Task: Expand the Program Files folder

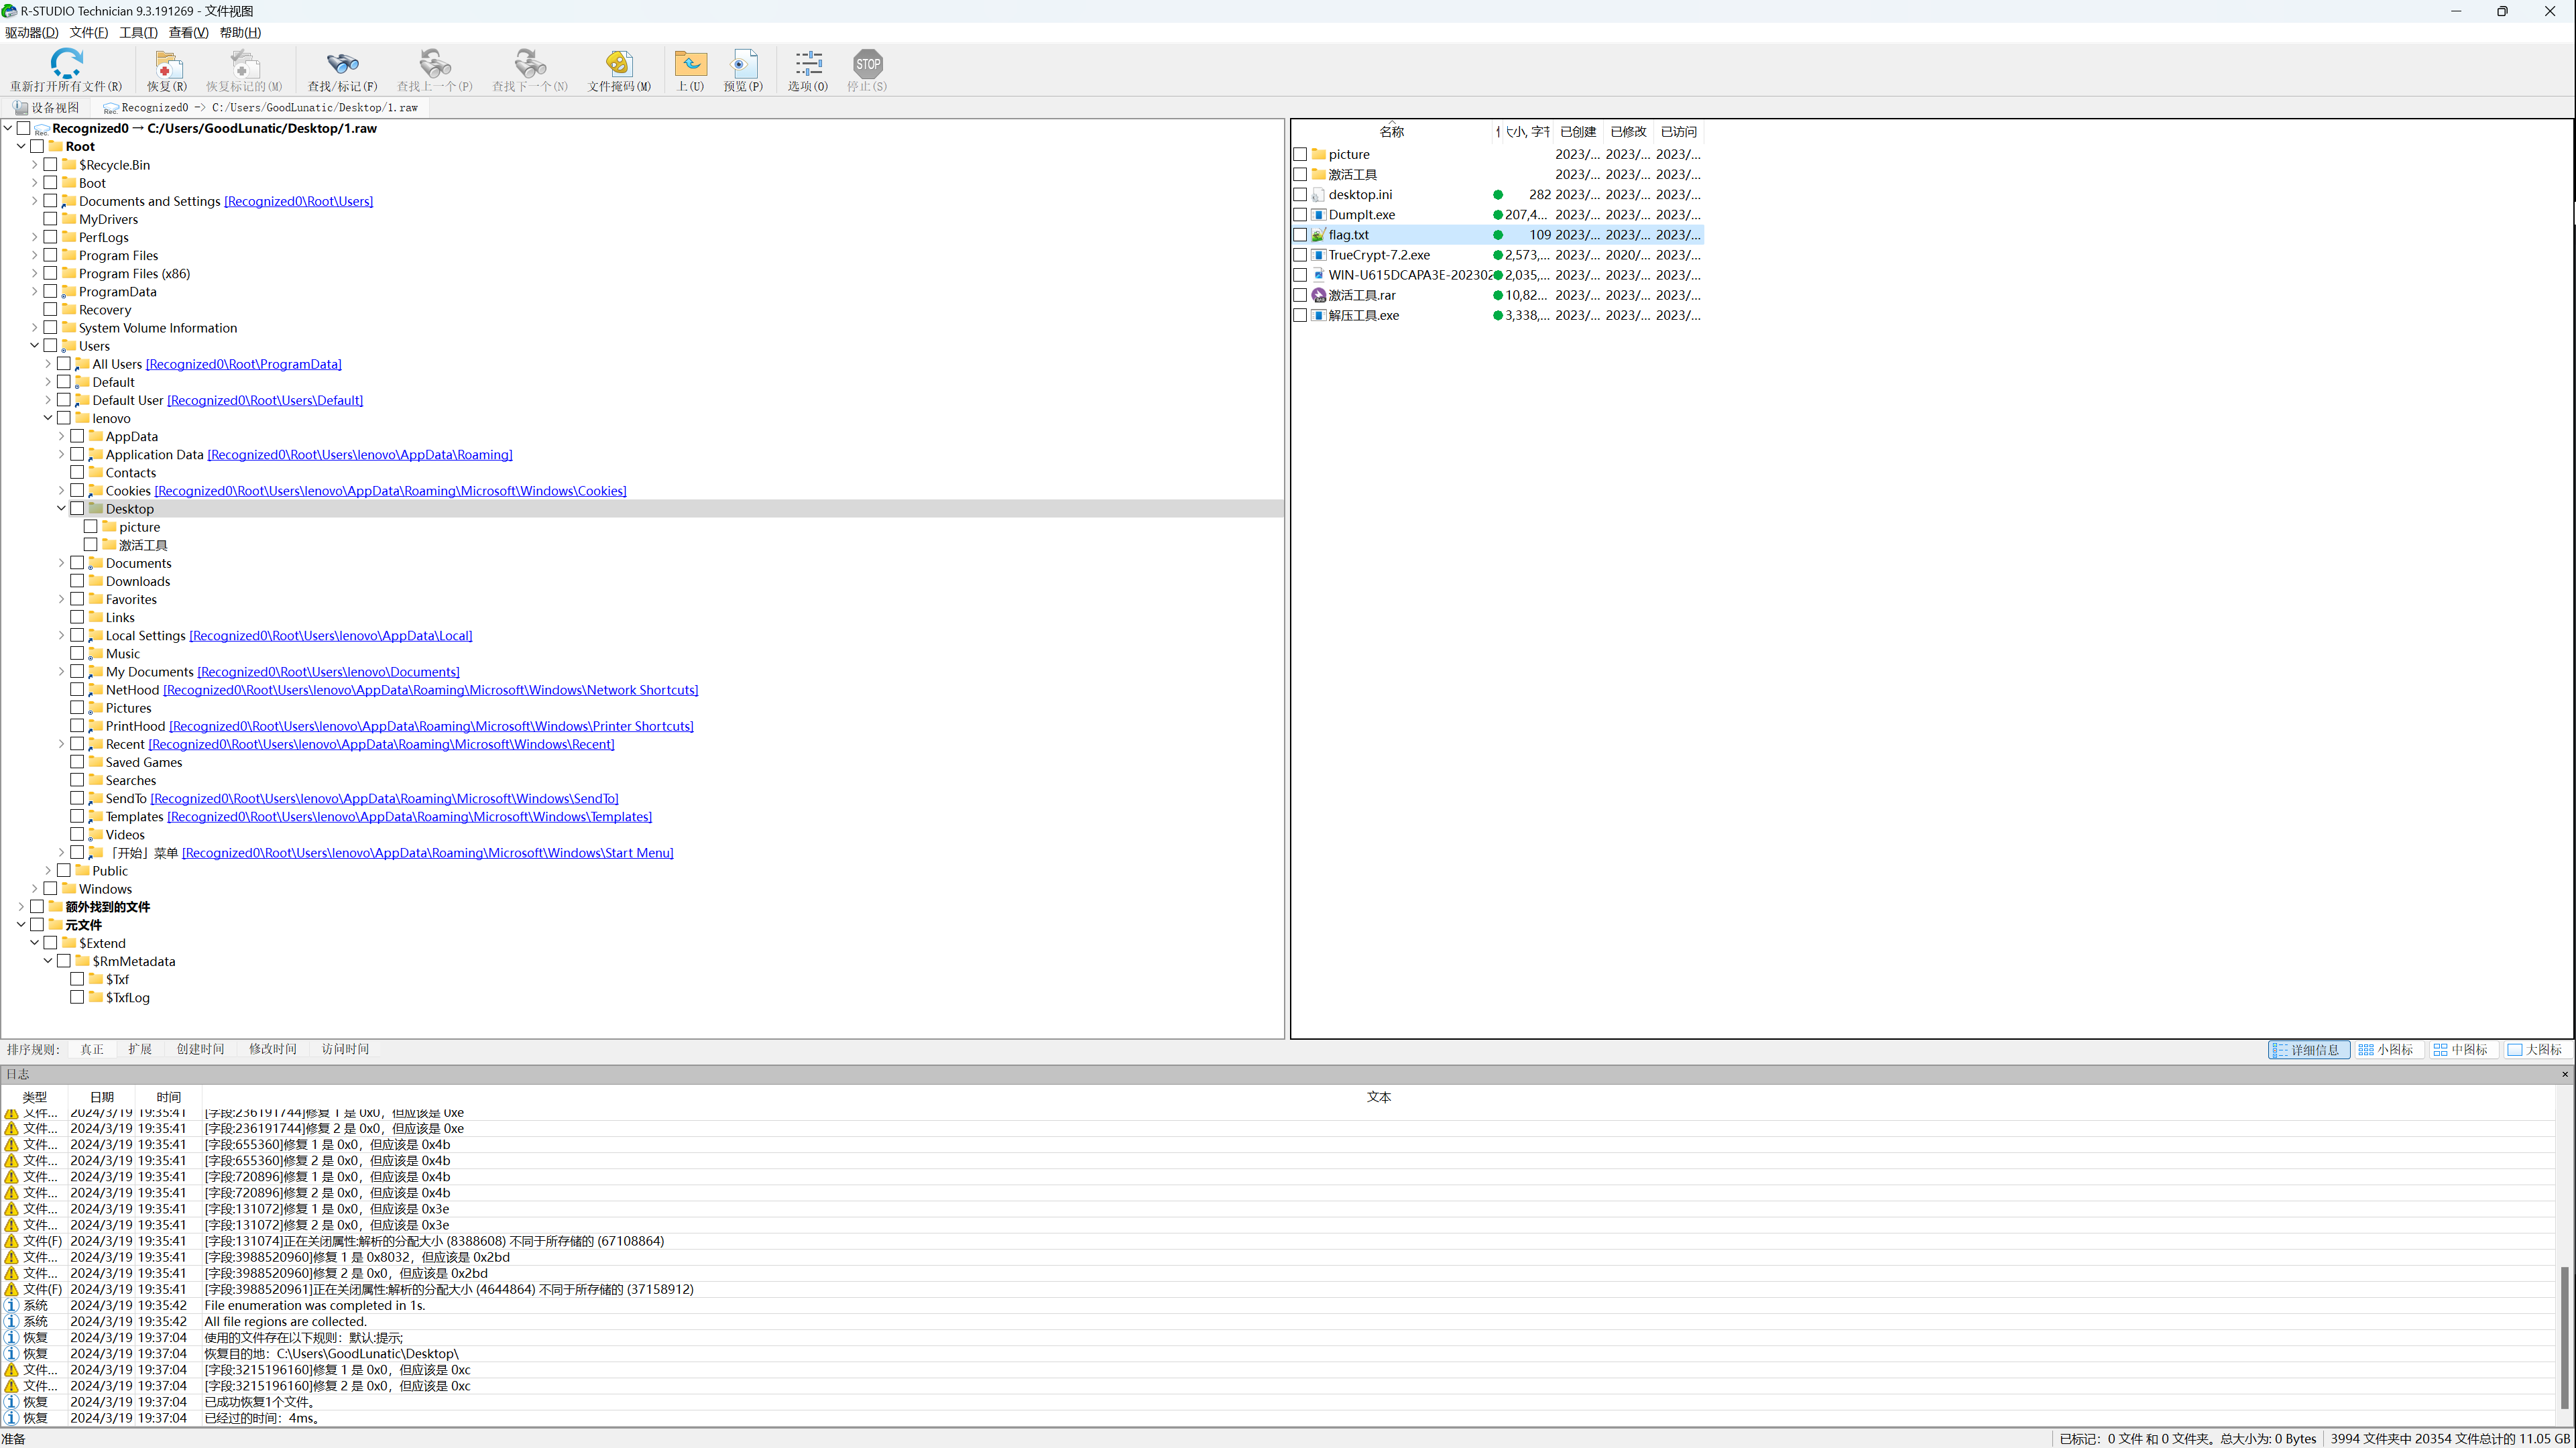Action: point(34,255)
